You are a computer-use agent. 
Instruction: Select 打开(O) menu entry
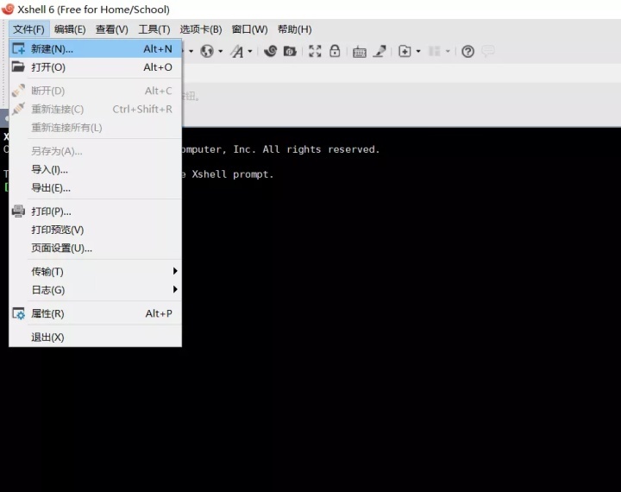click(95, 67)
